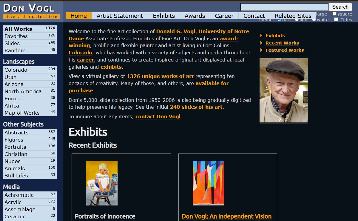Open the Contact tab
Viewport: 358px width, 221px height.
tap(254, 16)
